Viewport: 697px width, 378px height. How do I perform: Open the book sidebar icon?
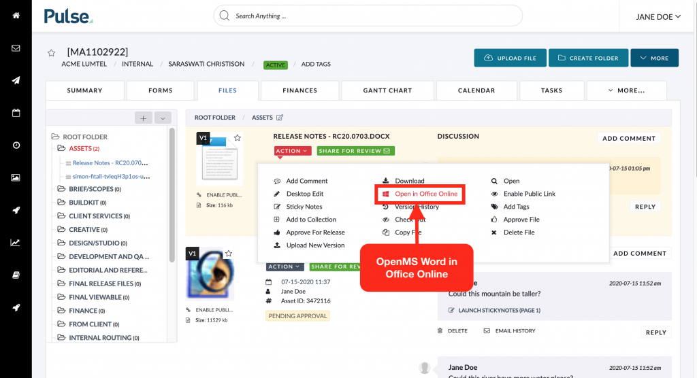pos(16,275)
